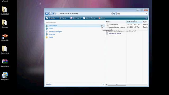Click the date '2/5/2012 10:13 AM'
Image resolution: width=169 pixels, height=95 pixels.
point(134,25)
